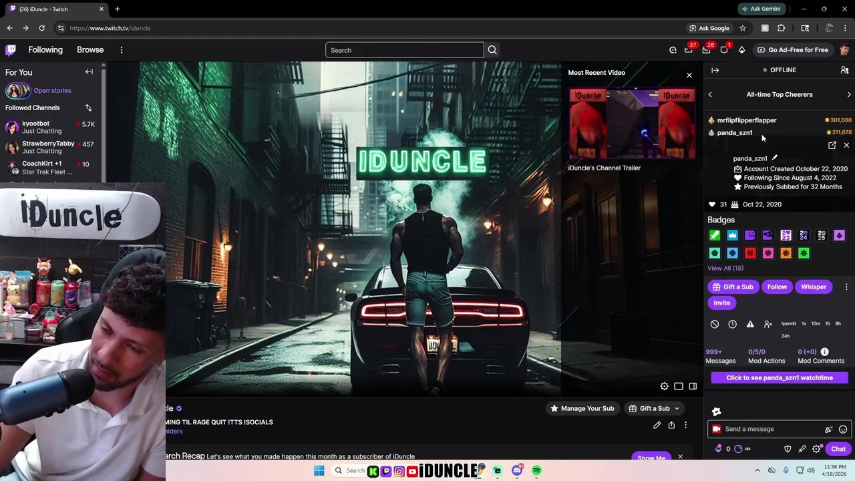This screenshot has width=855, height=481.
Task: Apply 10m timeout preset
Action: (816, 324)
